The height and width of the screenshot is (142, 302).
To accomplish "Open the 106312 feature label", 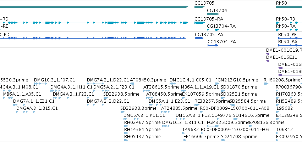I will tap(285, 130).
